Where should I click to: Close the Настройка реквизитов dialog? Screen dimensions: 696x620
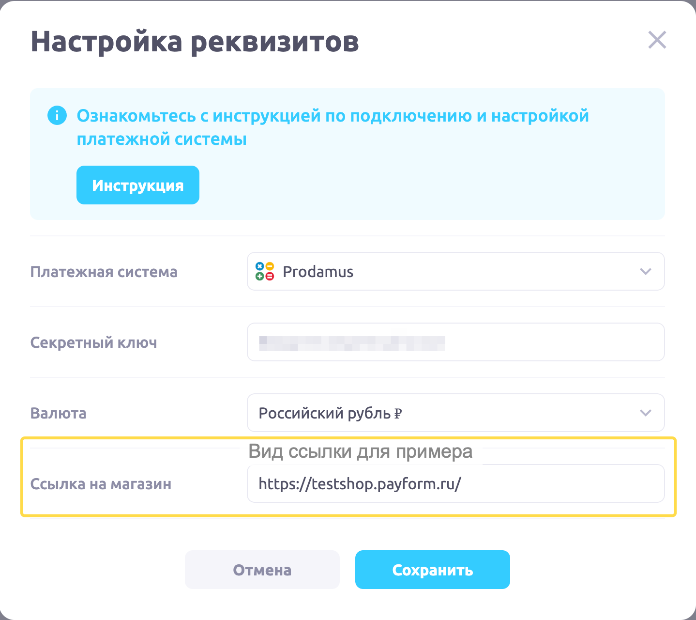(x=657, y=40)
